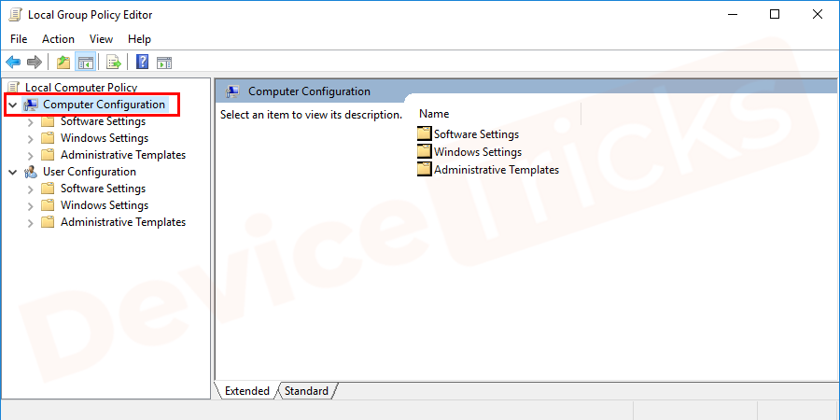
Task: Open the Action menu
Action: (x=59, y=39)
